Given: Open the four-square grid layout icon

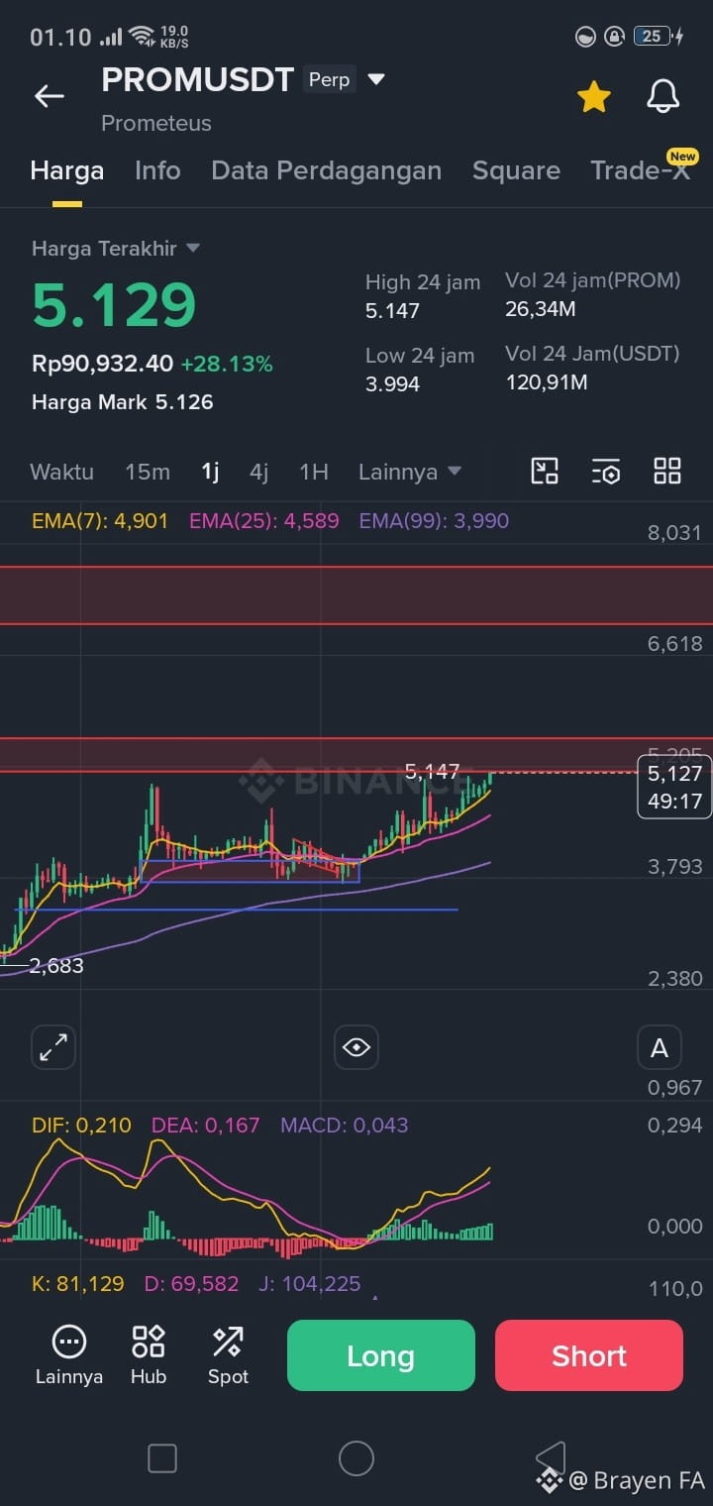Looking at the screenshot, I should point(667,471).
